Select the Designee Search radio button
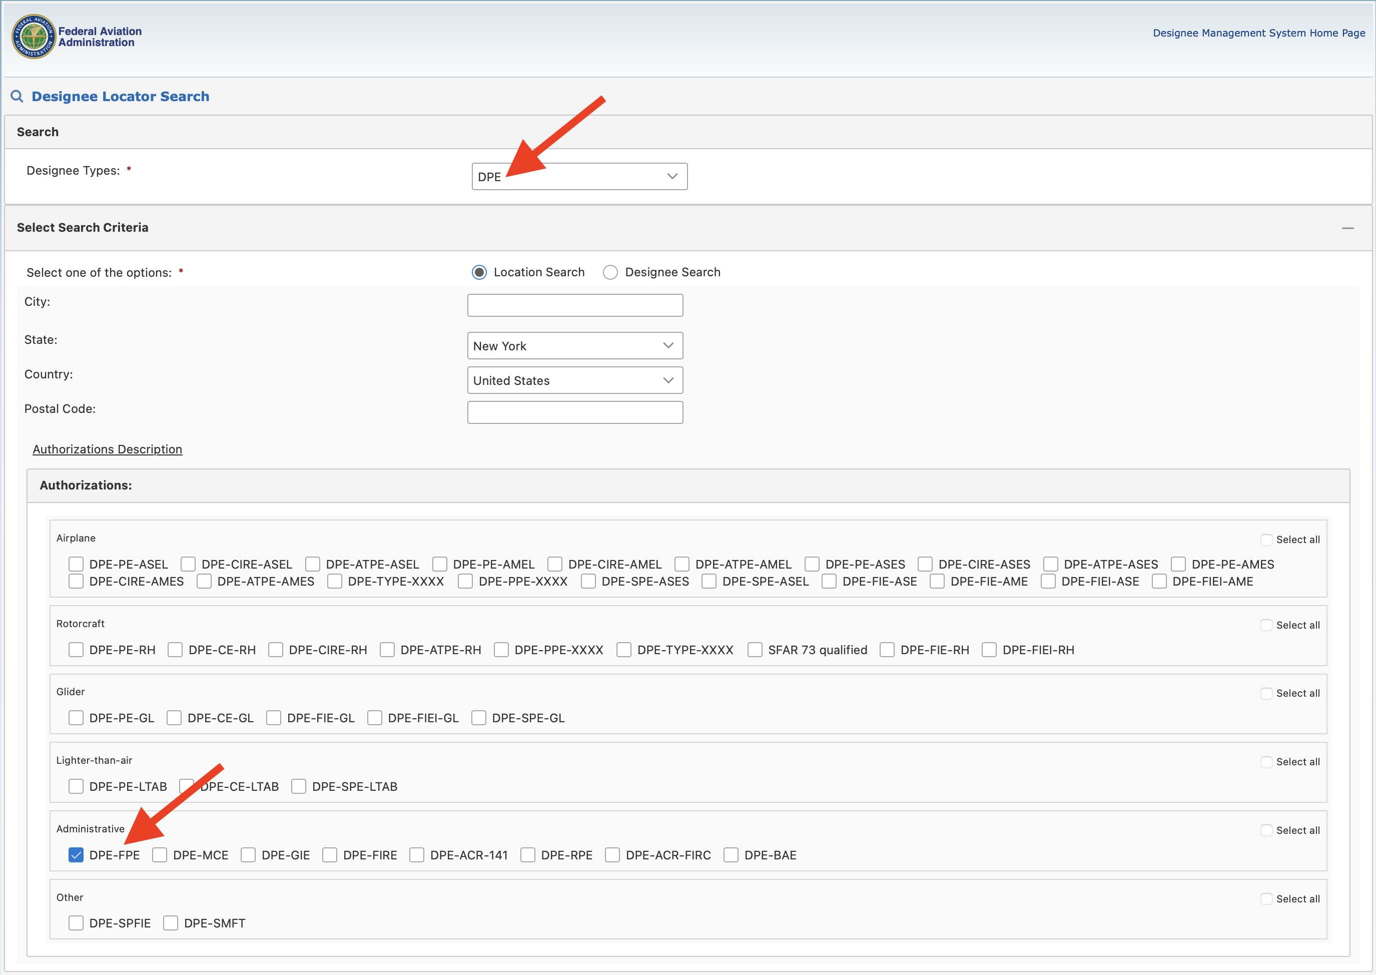The image size is (1376, 975). 610,273
